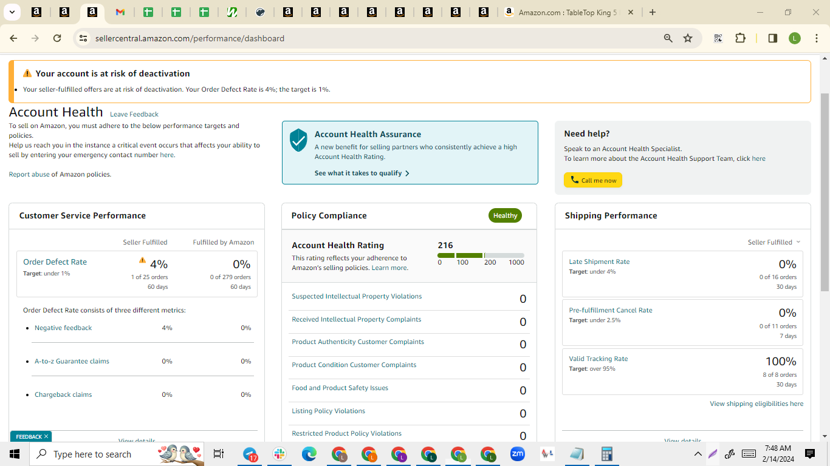The image size is (830, 466).
Task: Open the QR code extension icon
Action: click(718, 38)
